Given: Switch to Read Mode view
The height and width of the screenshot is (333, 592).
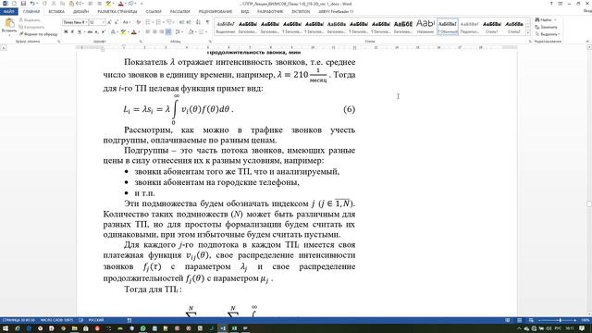Looking at the screenshot, I should tap(508, 320).
